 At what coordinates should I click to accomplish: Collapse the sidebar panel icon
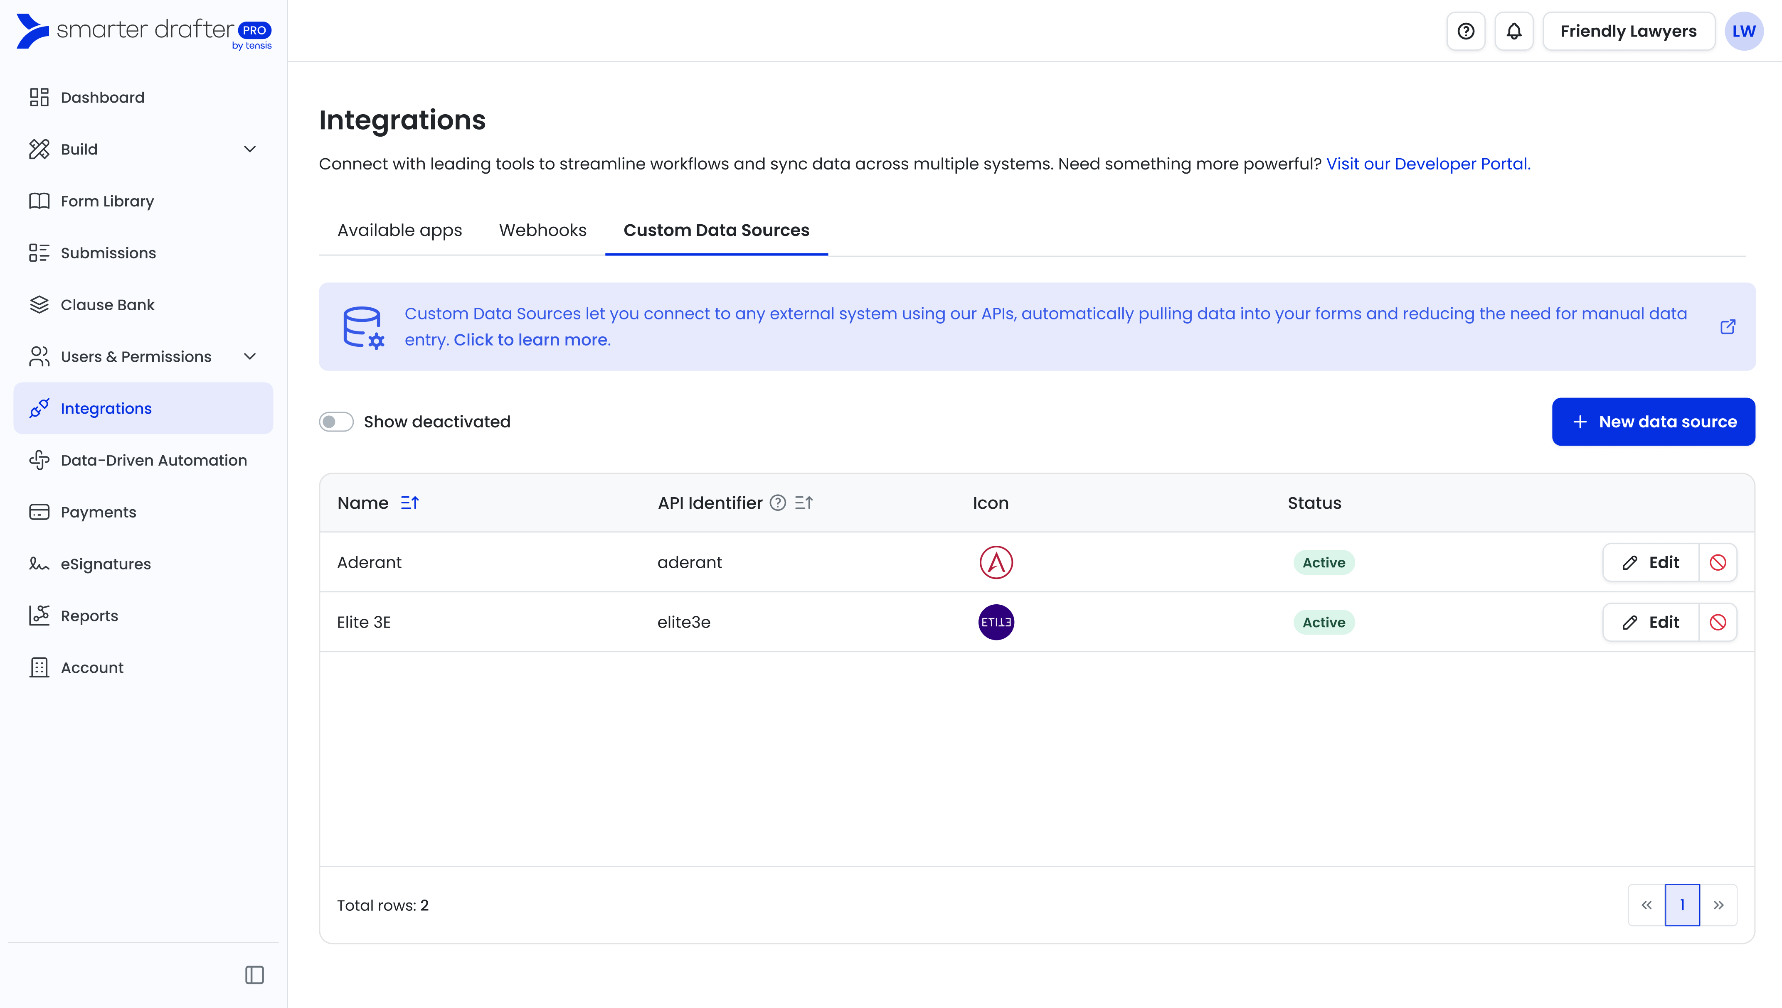(x=254, y=975)
